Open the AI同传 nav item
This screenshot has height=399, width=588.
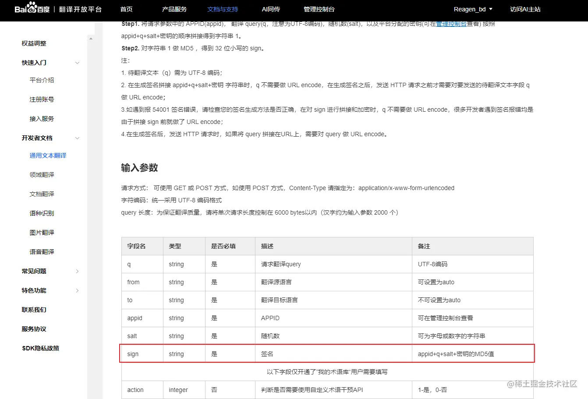click(271, 9)
